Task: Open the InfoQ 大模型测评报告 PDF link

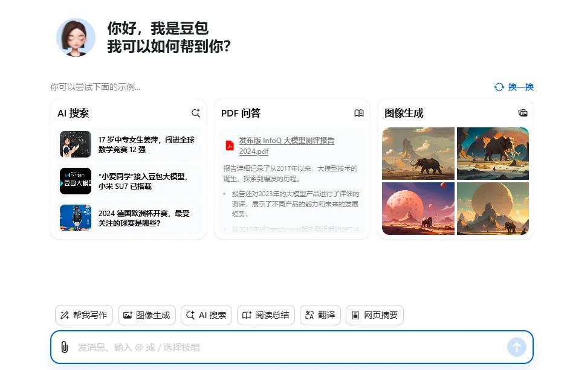Action: coord(287,145)
